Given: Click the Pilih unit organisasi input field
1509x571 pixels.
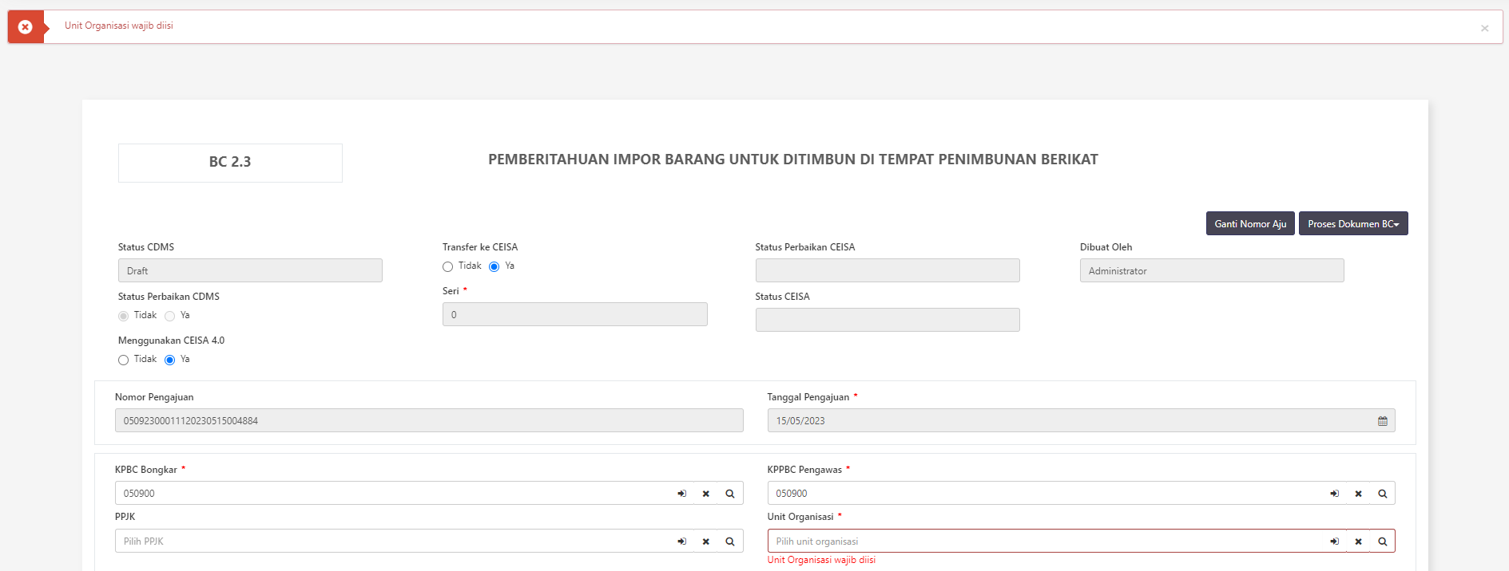Looking at the screenshot, I should 1038,541.
